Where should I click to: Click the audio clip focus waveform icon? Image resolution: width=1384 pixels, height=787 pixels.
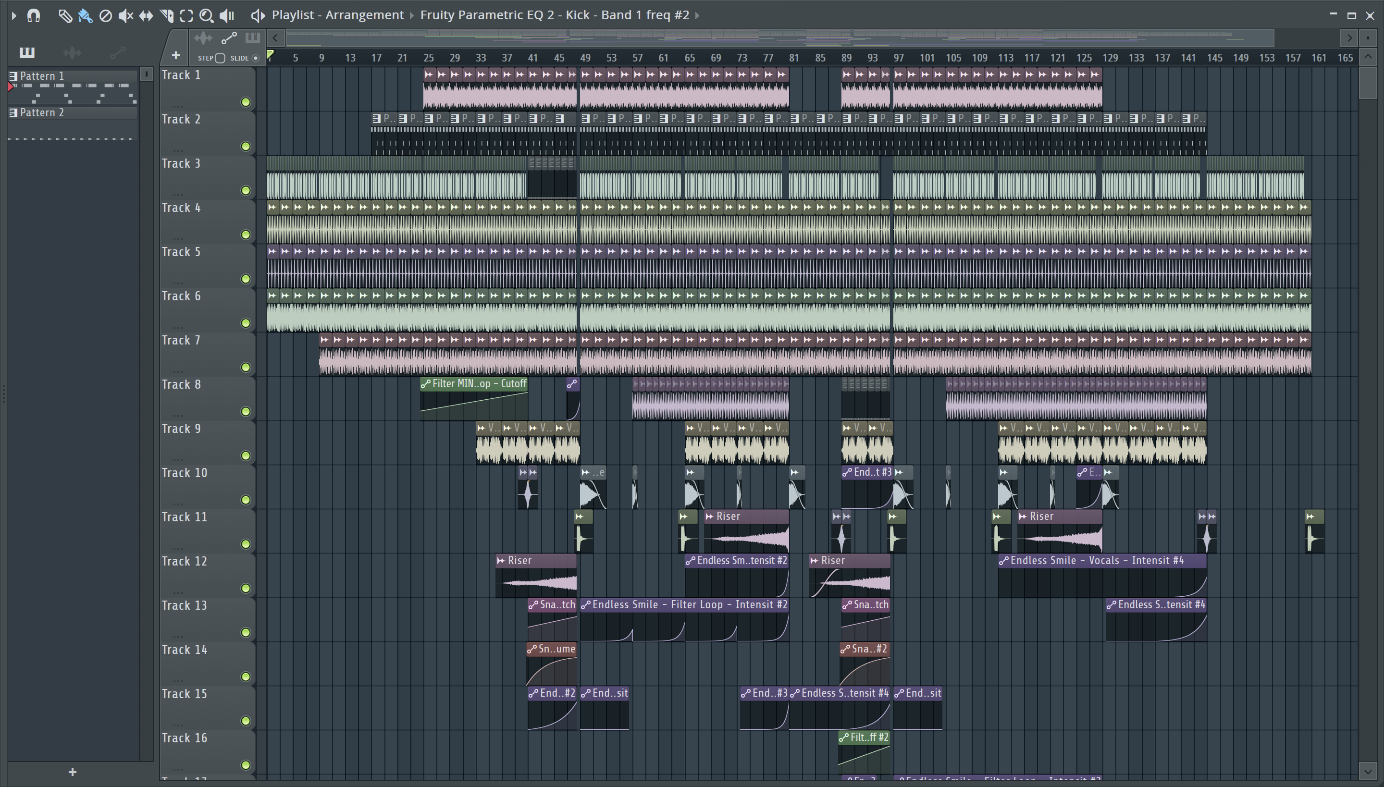[203, 38]
